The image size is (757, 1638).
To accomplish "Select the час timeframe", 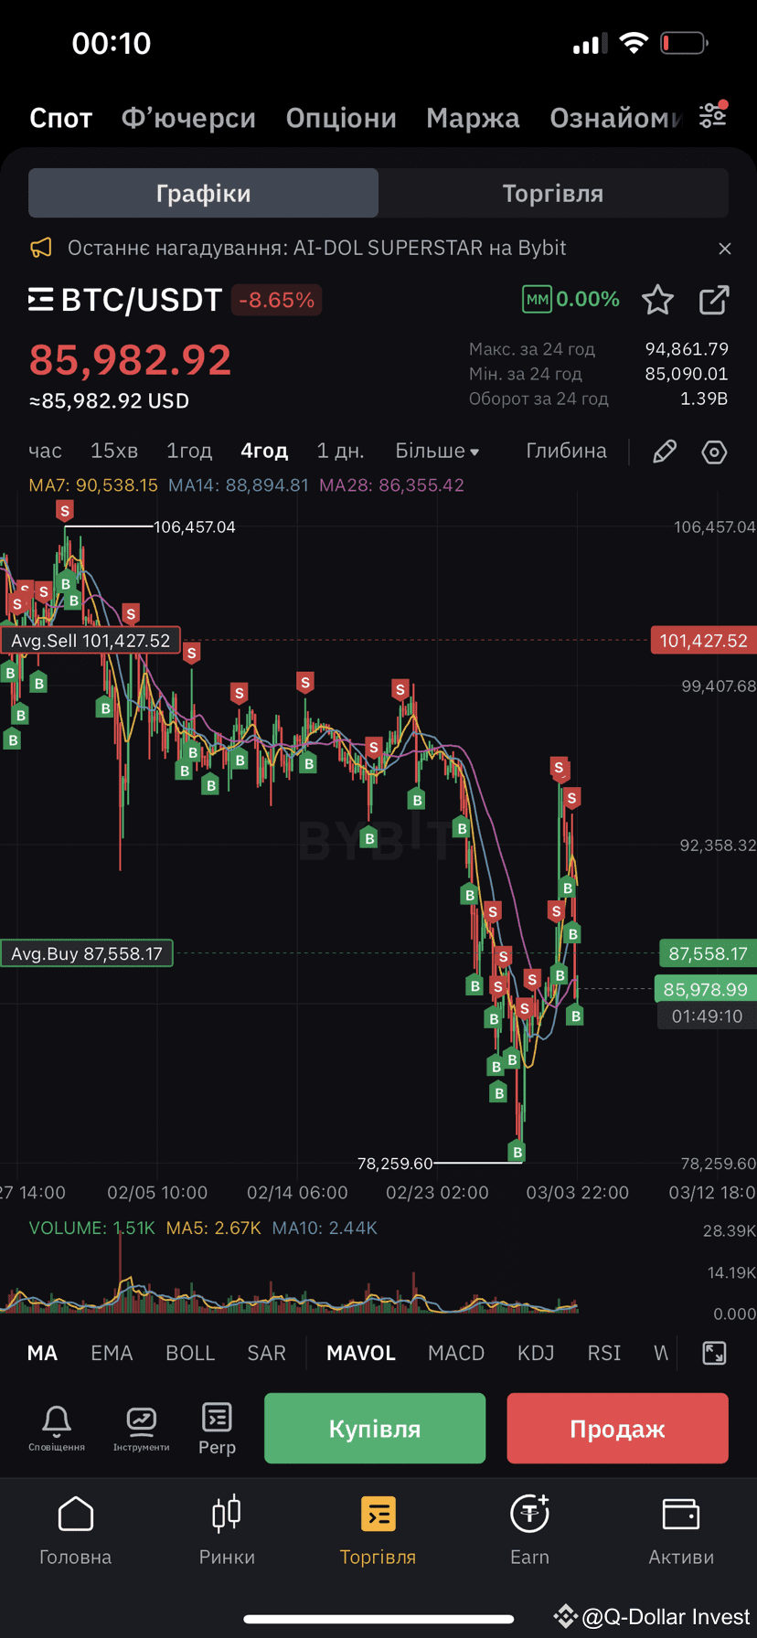I will point(45,451).
